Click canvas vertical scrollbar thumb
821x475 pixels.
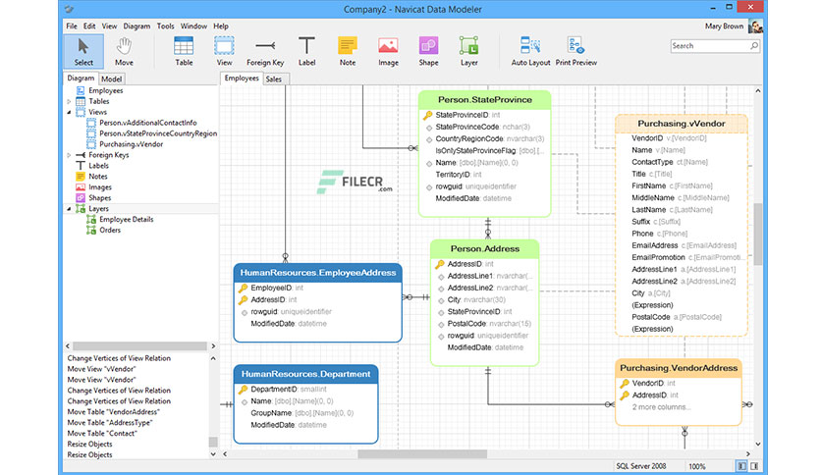click(x=757, y=235)
